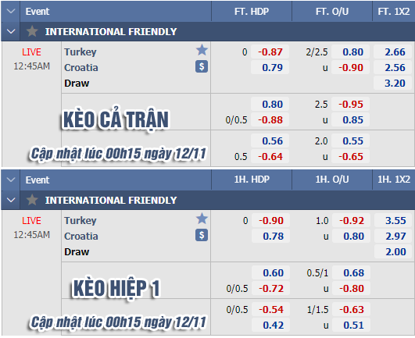Screen dimensions: 415x338
Task: Click the dollar icon beside Croatia first-half
Action: pos(202,235)
